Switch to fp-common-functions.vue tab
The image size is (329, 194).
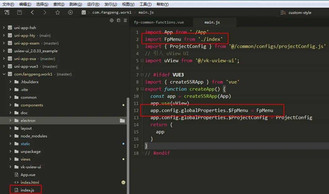point(159,22)
